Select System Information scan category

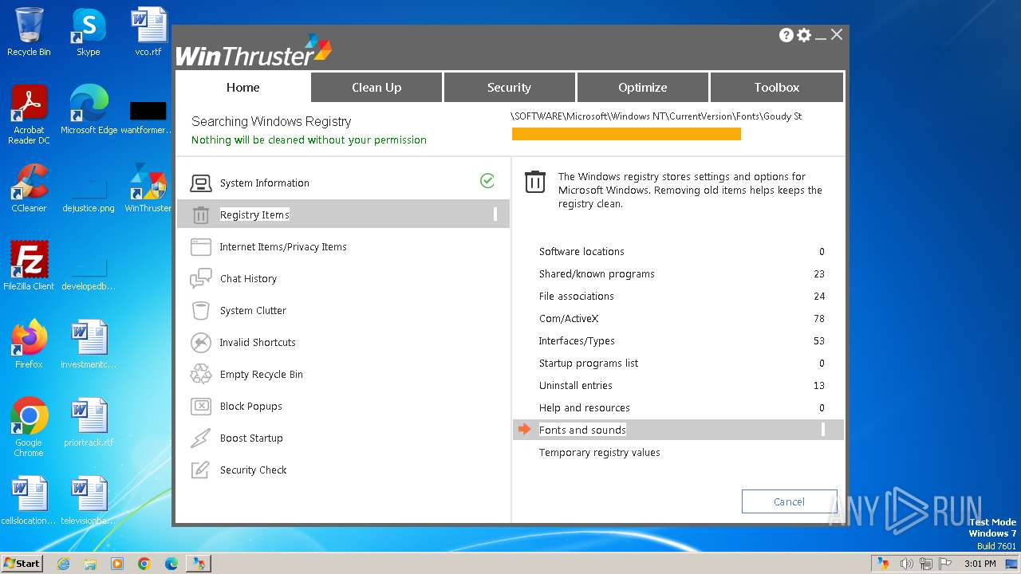pos(343,183)
